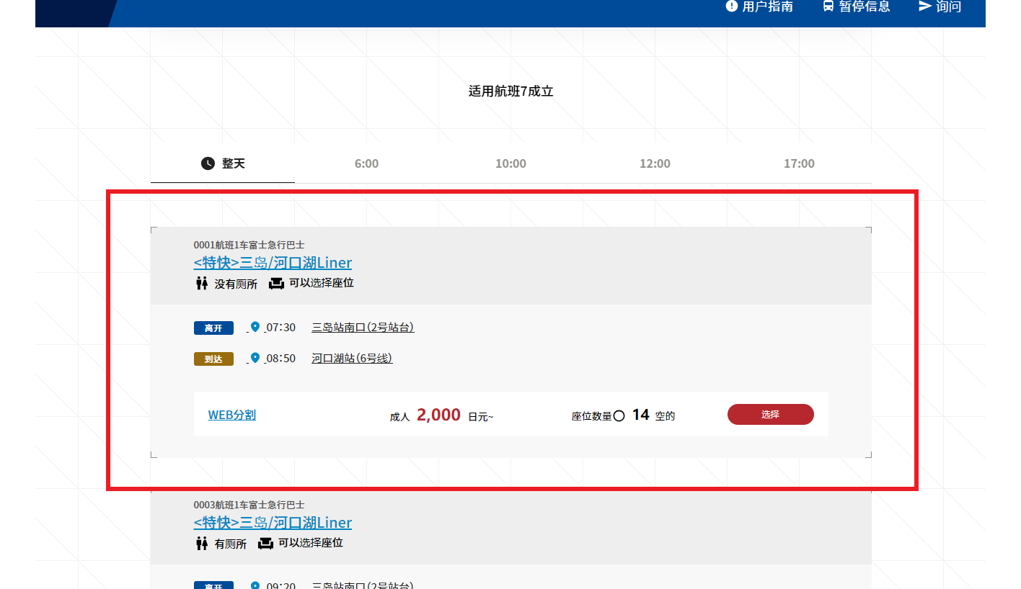The image size is (1021, 589).
Task: Click the clock icon on 整天 tab
Action: [x=208, y=163]
